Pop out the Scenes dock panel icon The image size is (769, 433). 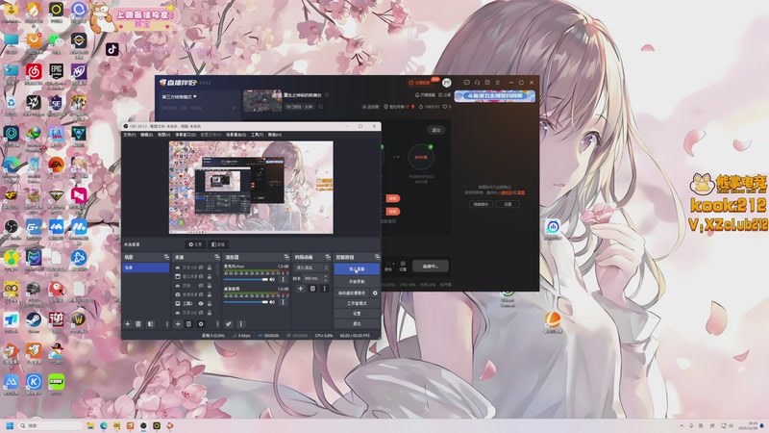coord(166,257)
